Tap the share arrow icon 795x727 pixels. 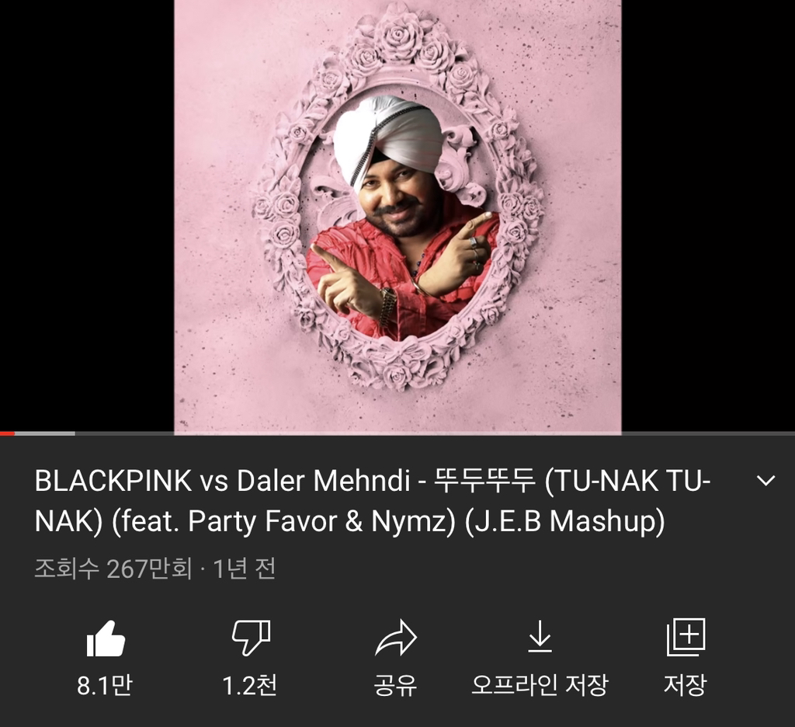[x=396, y=638]
